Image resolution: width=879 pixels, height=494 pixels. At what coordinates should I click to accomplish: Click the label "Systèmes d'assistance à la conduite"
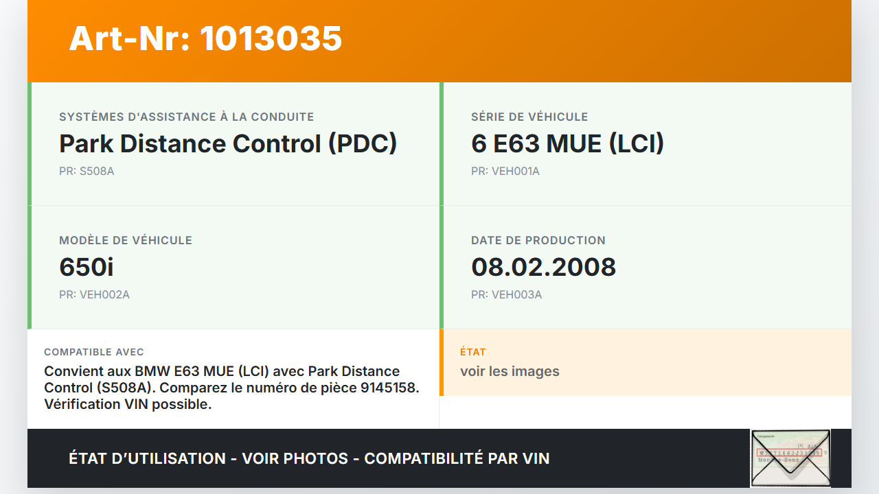[187, 117]
